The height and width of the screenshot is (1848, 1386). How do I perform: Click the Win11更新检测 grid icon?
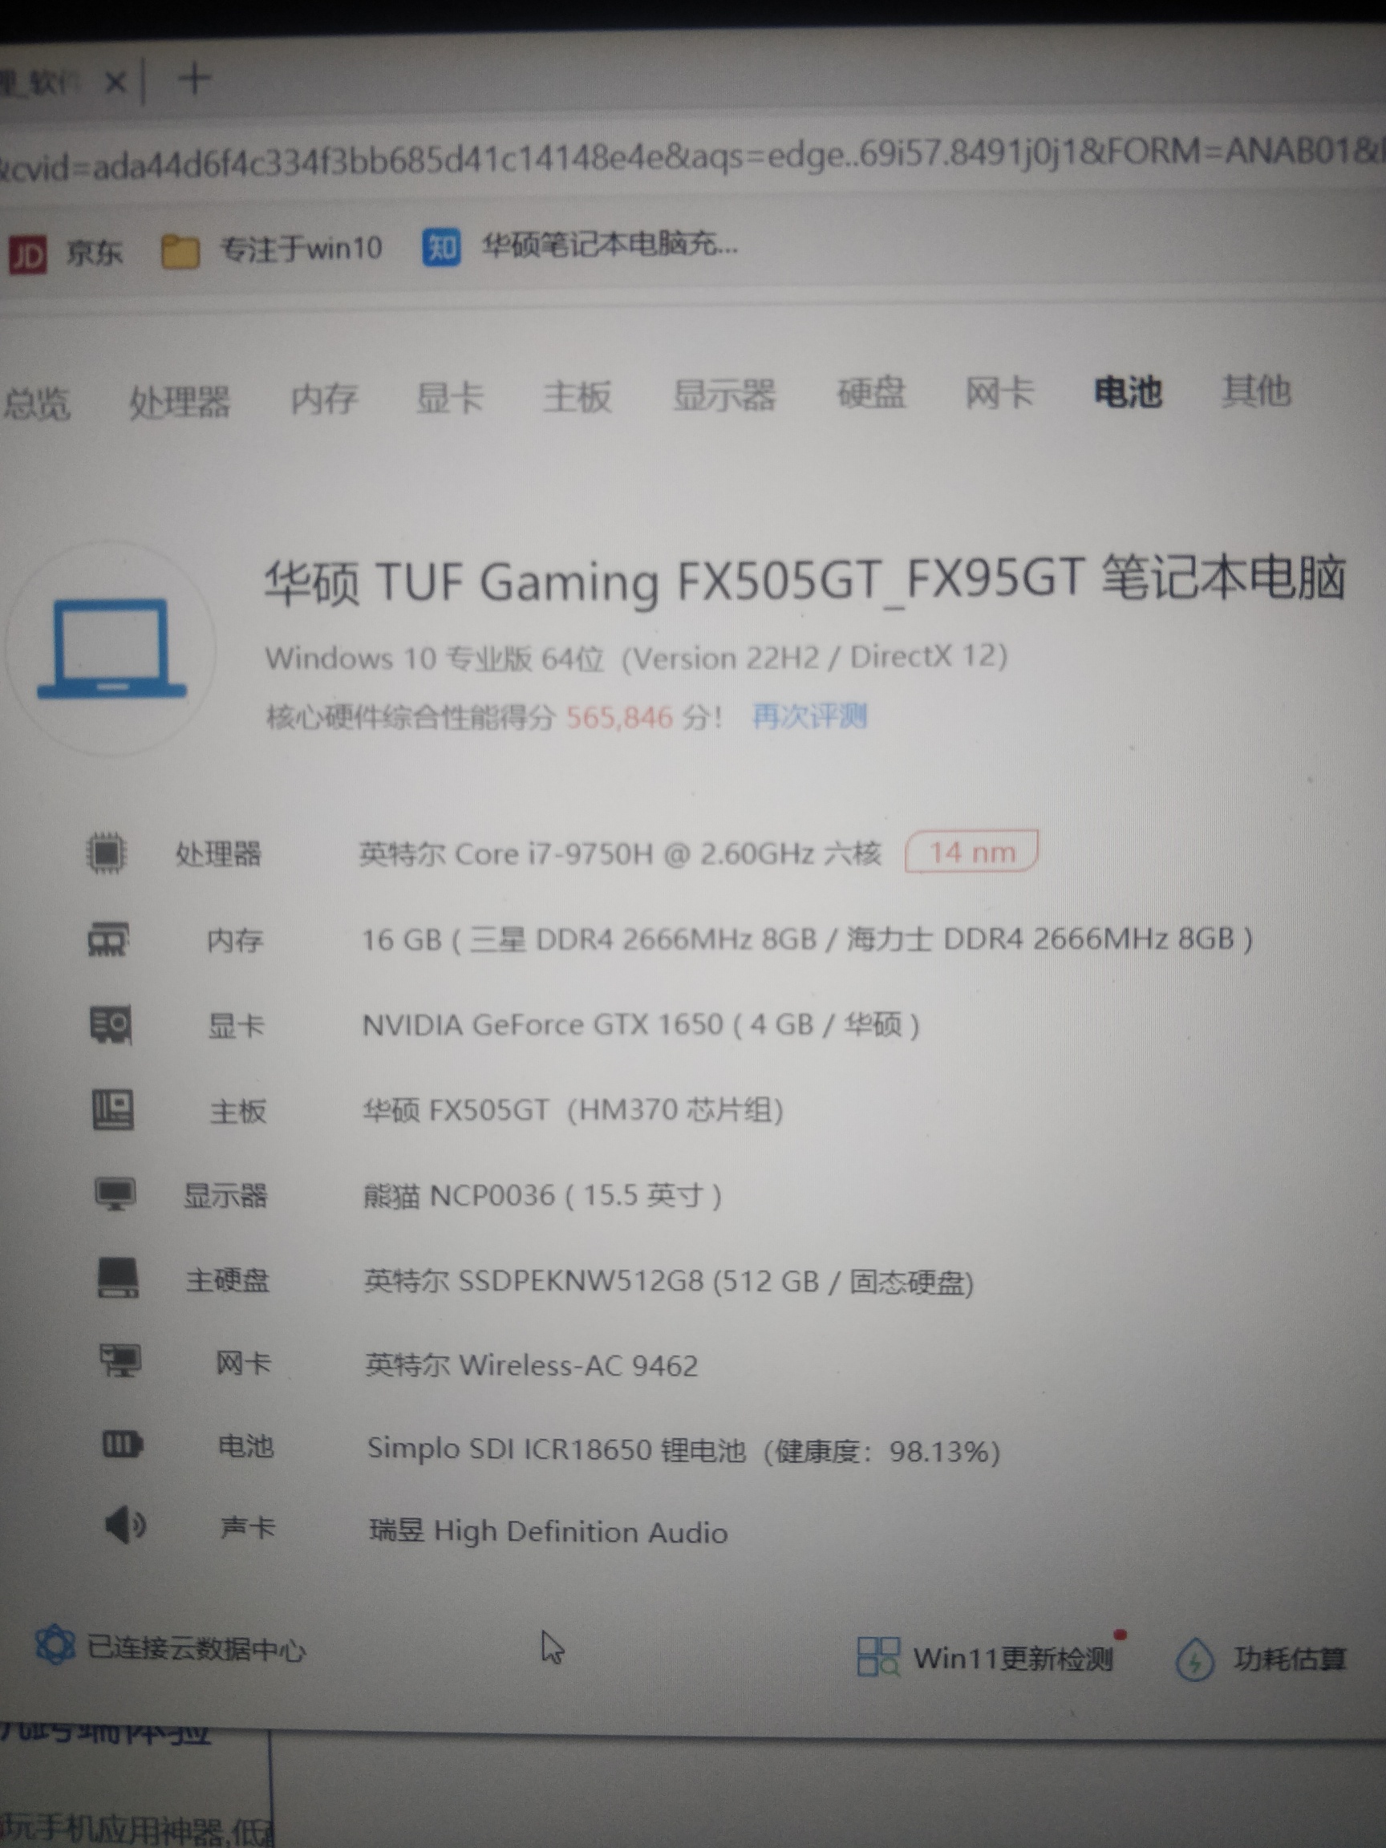878,1656
